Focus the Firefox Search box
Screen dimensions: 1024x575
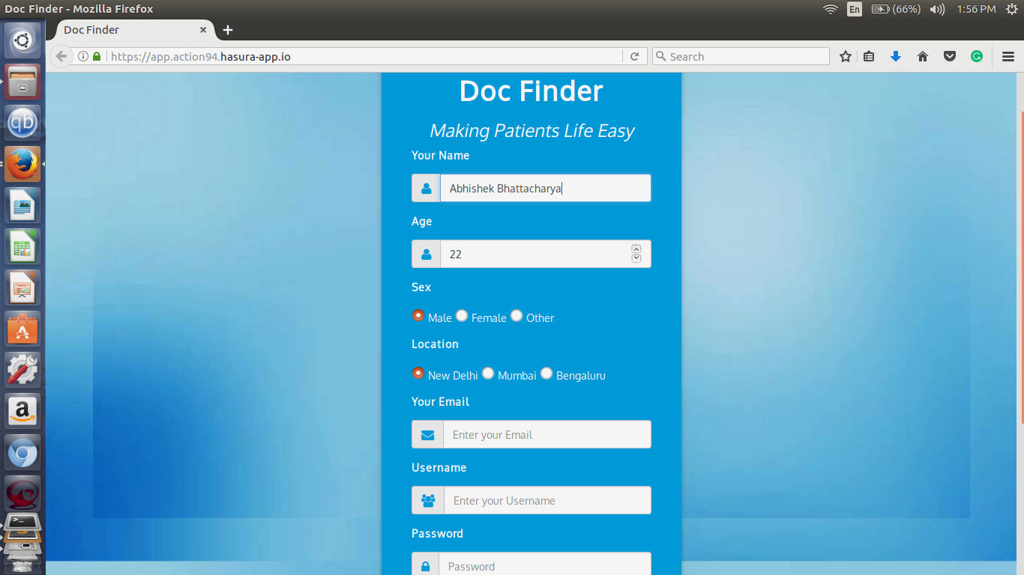click(741, 56)
